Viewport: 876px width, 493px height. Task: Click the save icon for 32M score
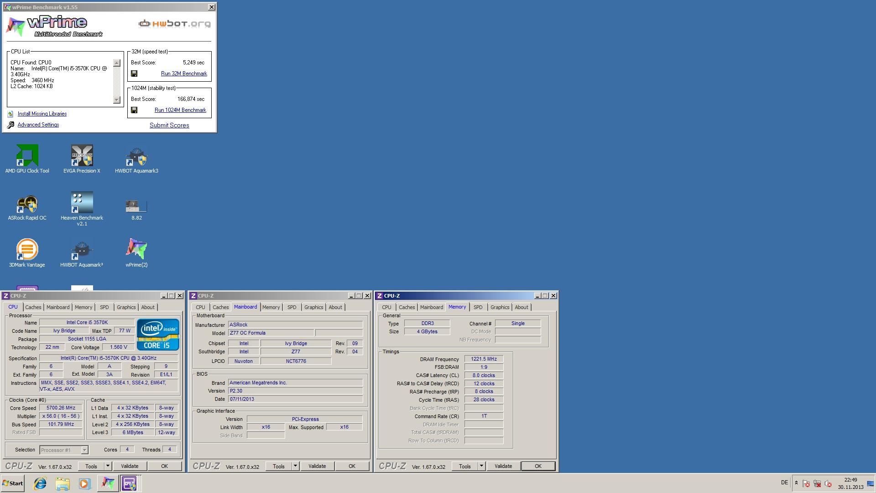(134, 73)
